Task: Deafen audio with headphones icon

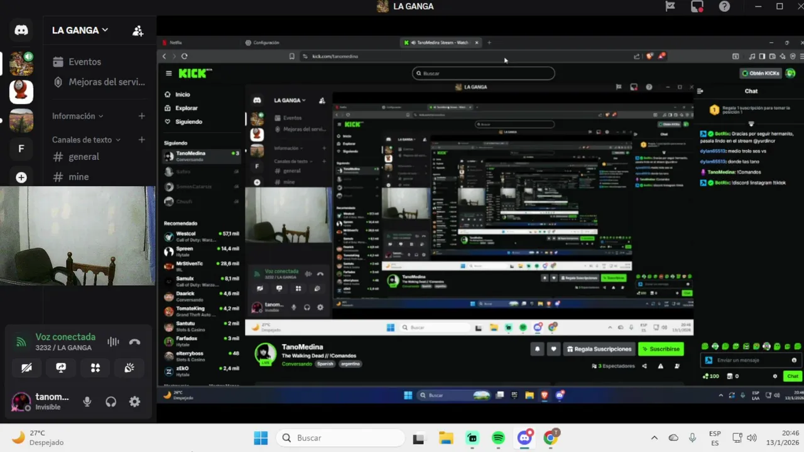Action: click(x=111, y=402)
